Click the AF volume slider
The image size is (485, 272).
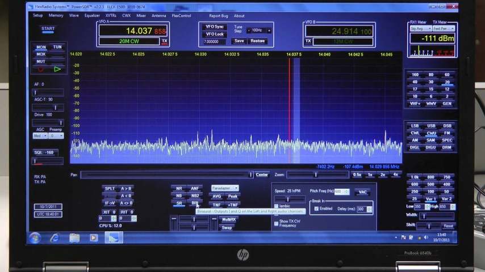click(x=48, y=92)
